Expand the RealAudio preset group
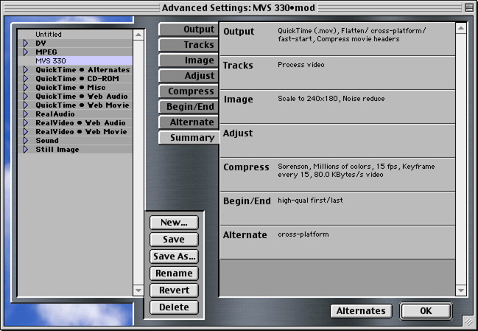 [25, 114]
